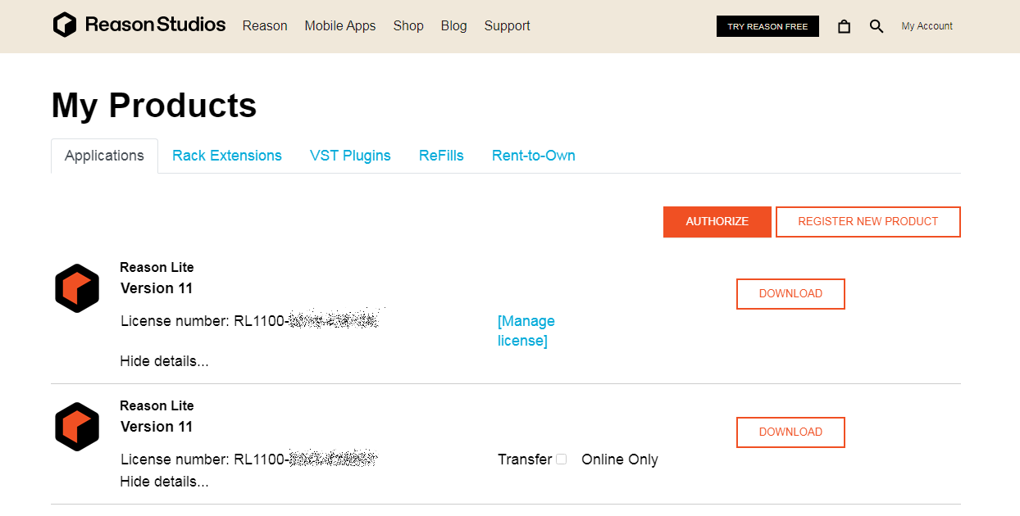Open the Manage license link
This screenshot has height=516, width=1020.
pyautogui.click(x=526, y=331)
